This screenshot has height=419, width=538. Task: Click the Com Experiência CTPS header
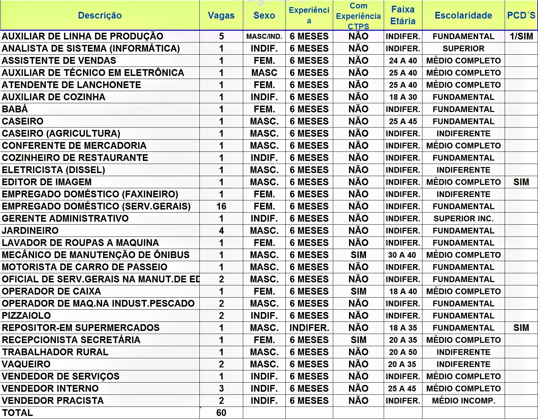click(x=358, y=16)
